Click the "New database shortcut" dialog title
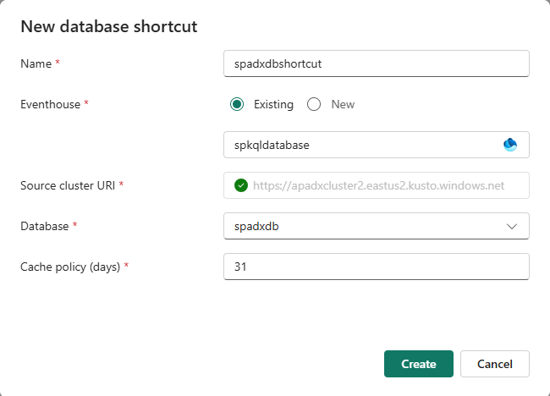 point(108,26)
